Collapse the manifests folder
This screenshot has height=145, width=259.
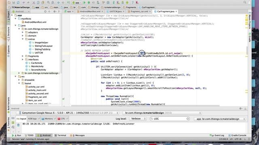[x=15, y=19]
